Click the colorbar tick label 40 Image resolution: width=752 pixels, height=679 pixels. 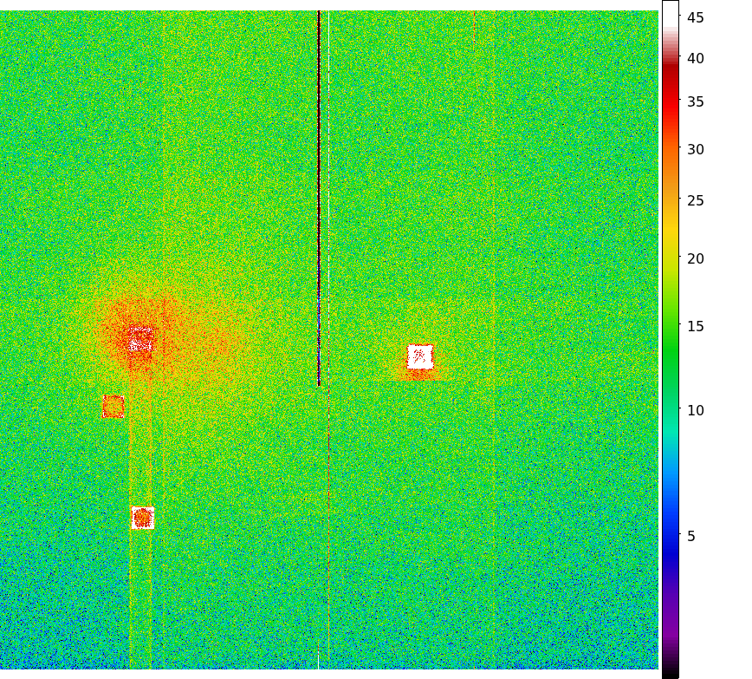coord(695,59)
